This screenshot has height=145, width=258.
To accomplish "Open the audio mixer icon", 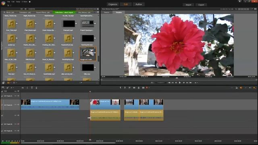I will pyautogui.click(x=23, y=88).
